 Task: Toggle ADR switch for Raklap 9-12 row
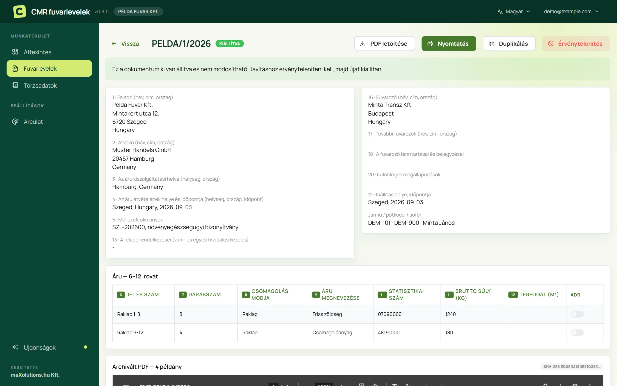point(577,333)
